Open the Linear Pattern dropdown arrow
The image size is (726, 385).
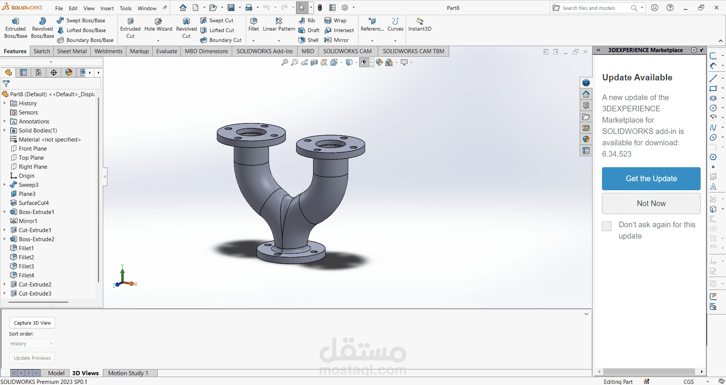279,40
